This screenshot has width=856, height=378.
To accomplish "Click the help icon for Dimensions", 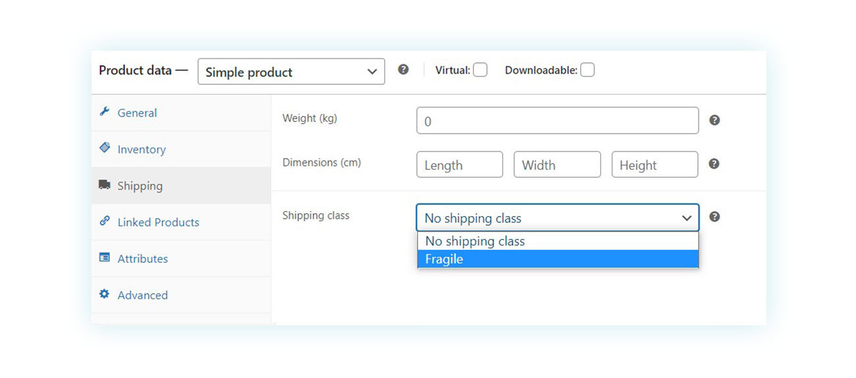I will click(x=714, y=164).
